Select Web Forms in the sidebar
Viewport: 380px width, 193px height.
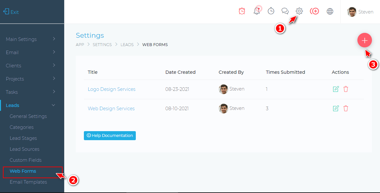pyautogui.click(x=23, y=171)
